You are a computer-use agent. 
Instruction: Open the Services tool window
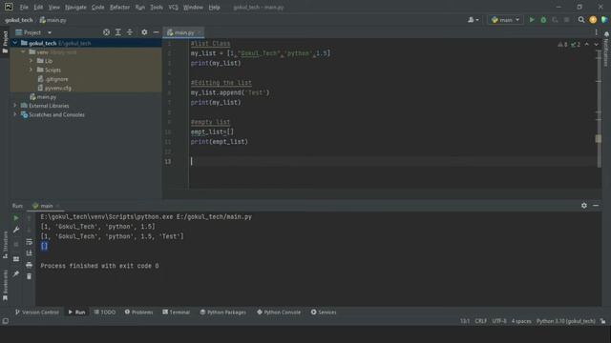324,312
